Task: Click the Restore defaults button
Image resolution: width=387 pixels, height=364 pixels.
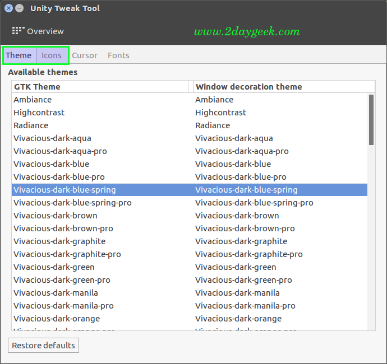Action: [x=43, y=346]
